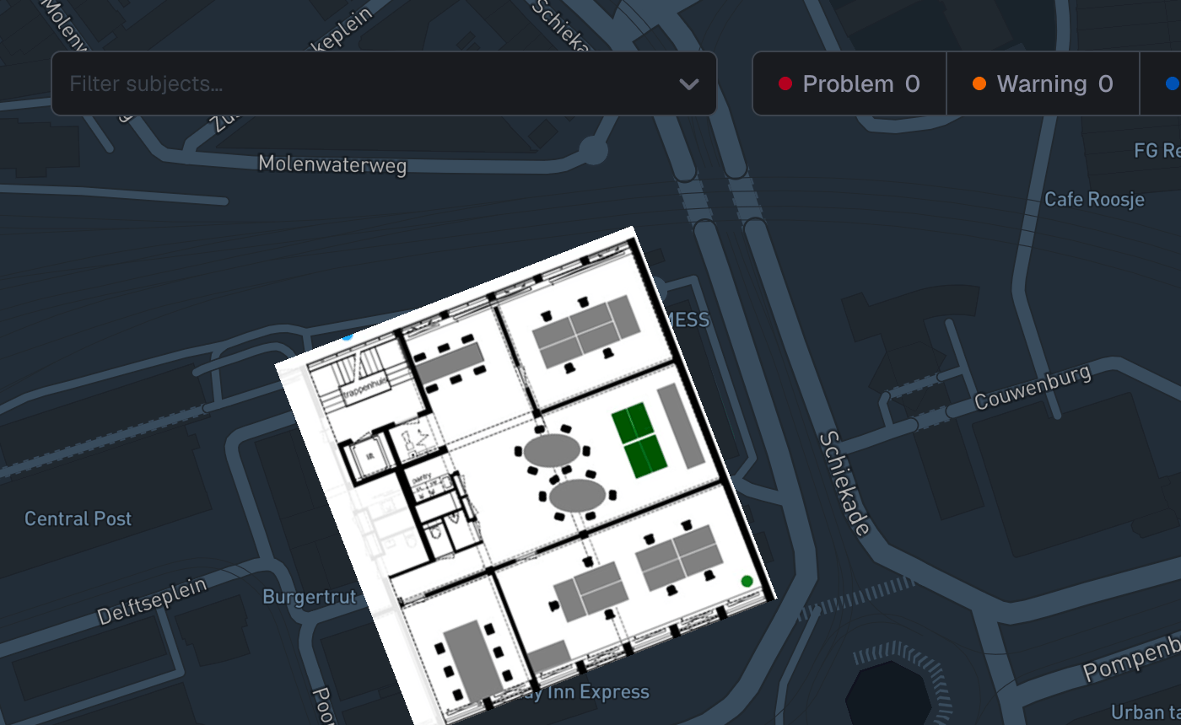The image size is (1181, 725).
Task: Click the Inn Express map label
Action: coord(599,692)
